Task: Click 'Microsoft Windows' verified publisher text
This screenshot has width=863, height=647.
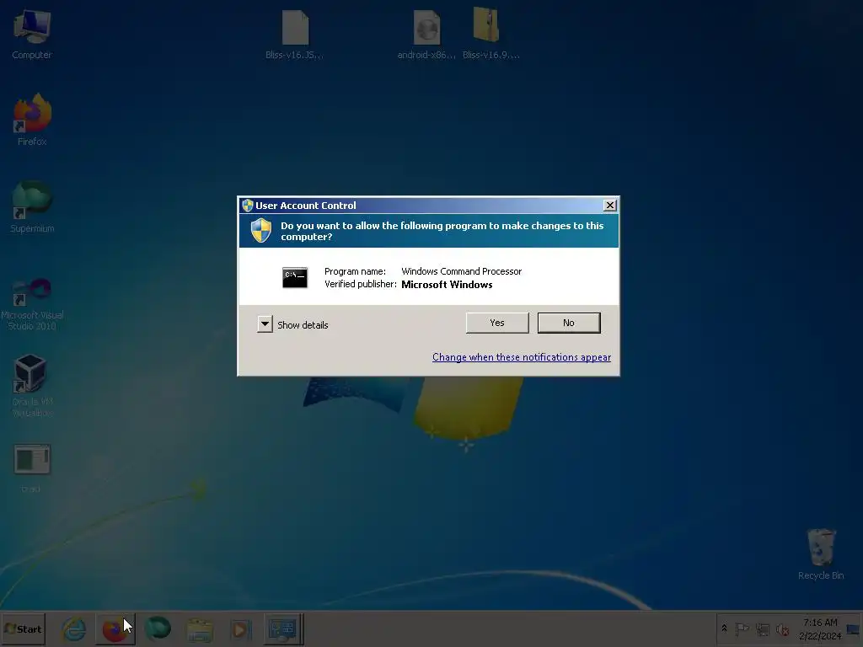Action: pos(447,285)
